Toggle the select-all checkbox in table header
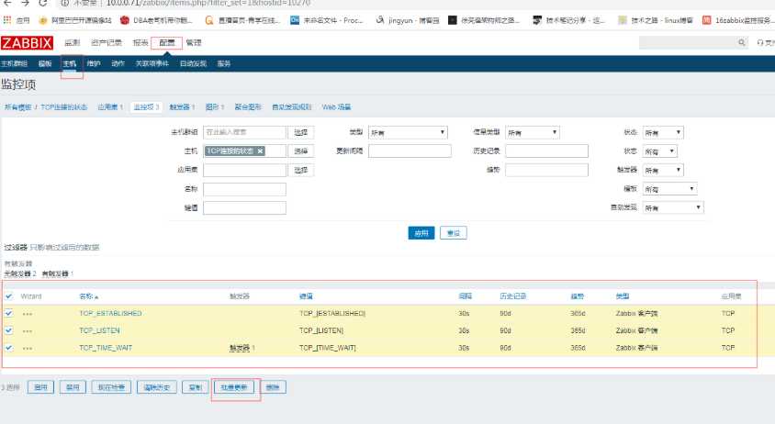This screenshot has height=424, width=775. (9, 296)
